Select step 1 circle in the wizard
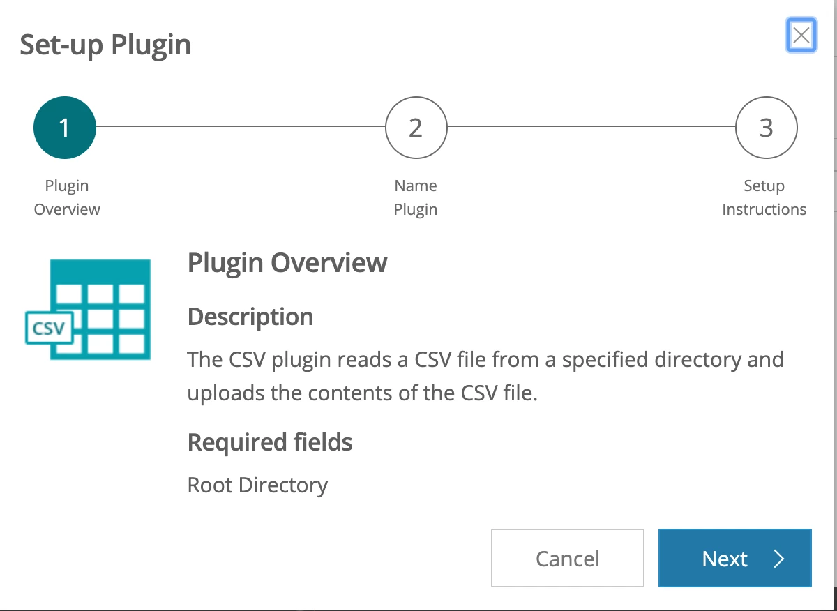 click(65, 128)
